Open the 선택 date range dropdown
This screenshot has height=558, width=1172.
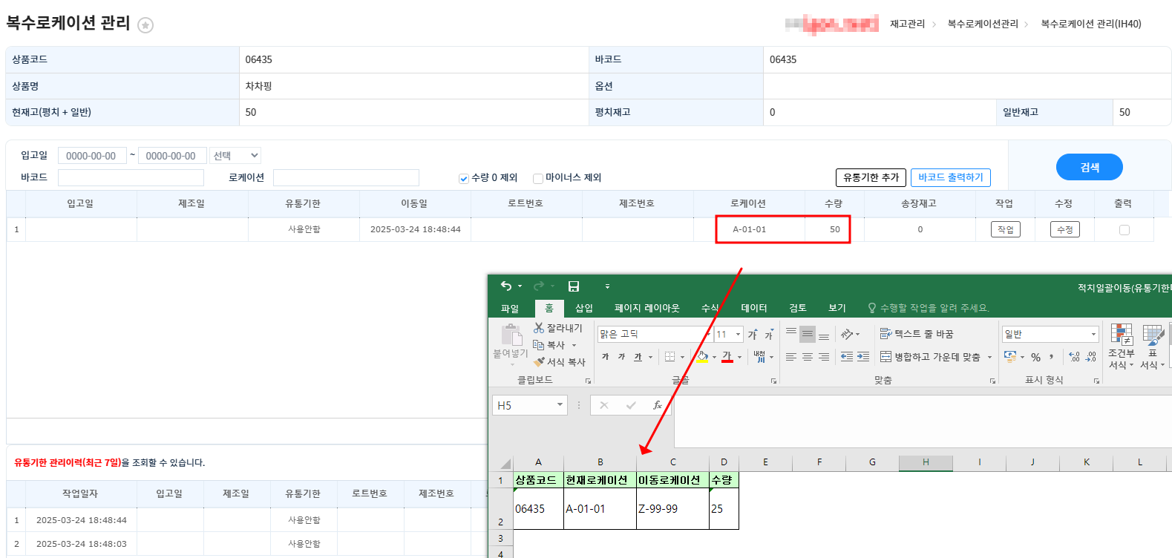click(235, 156)
